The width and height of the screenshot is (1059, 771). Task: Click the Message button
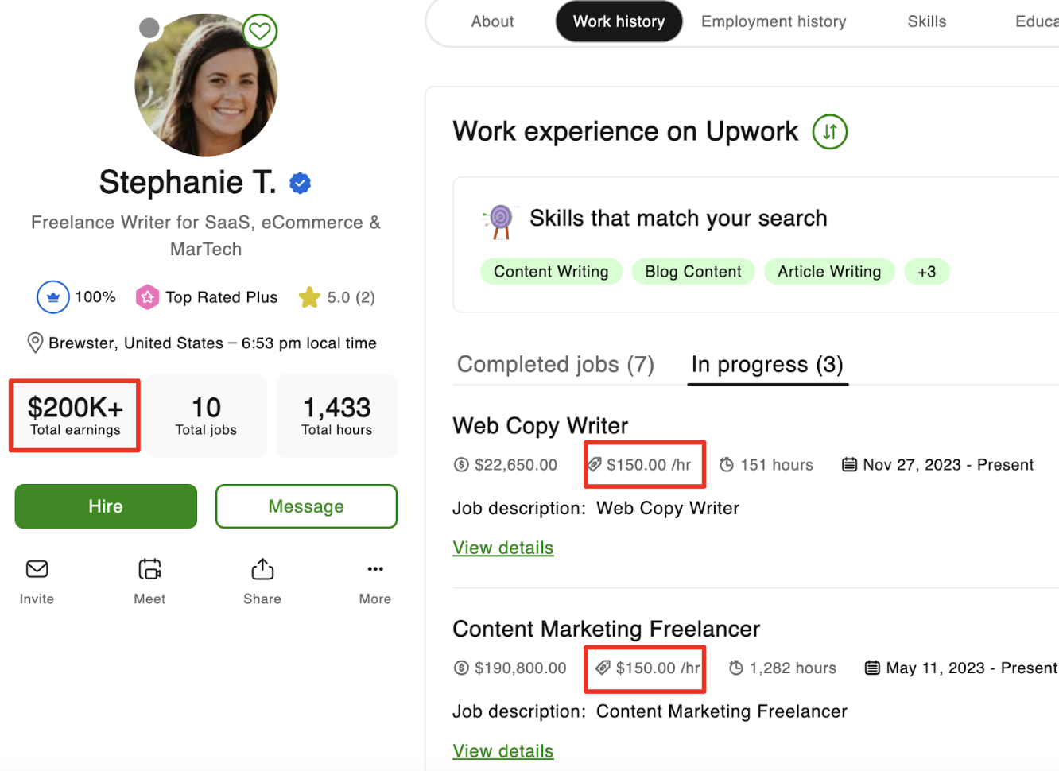pos(306,506)
